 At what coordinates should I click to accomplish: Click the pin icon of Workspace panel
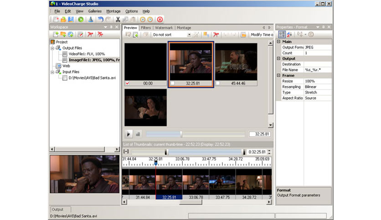111,27
